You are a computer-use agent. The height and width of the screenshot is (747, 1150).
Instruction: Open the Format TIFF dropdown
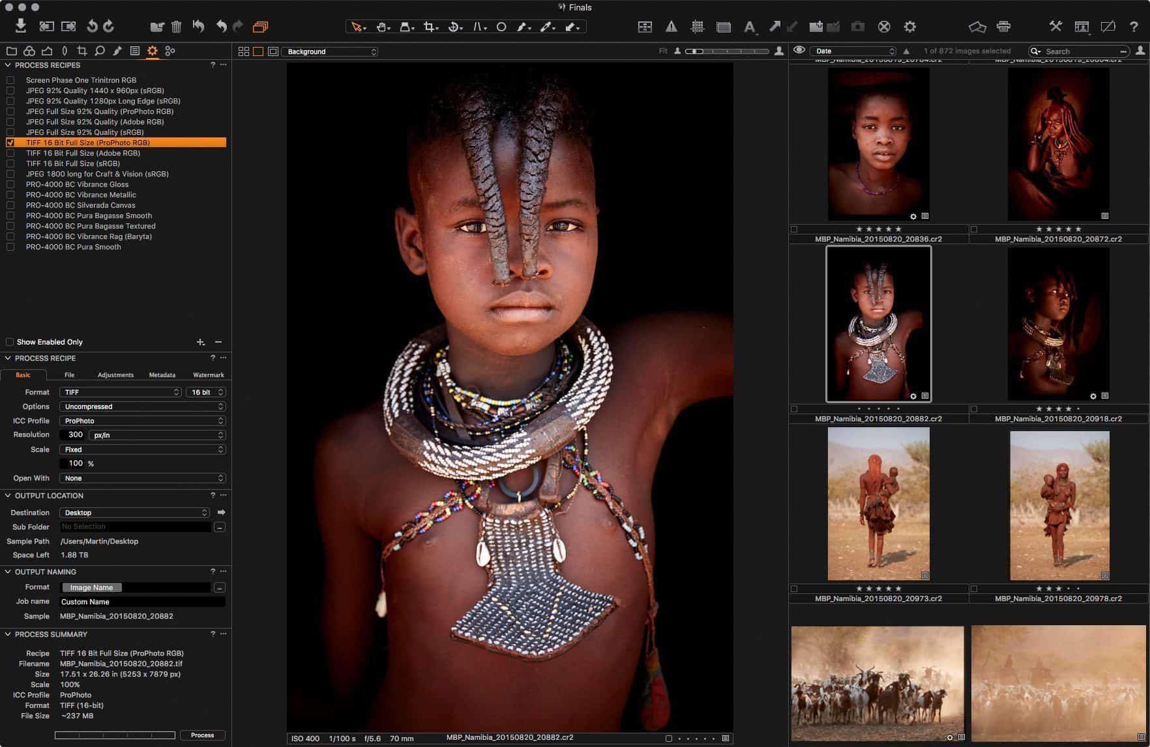coord(121,392)
